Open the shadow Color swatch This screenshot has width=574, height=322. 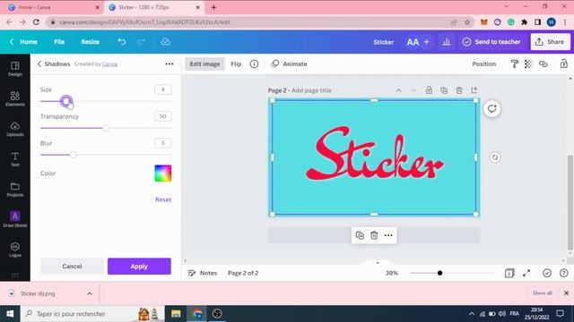point(163,173)
